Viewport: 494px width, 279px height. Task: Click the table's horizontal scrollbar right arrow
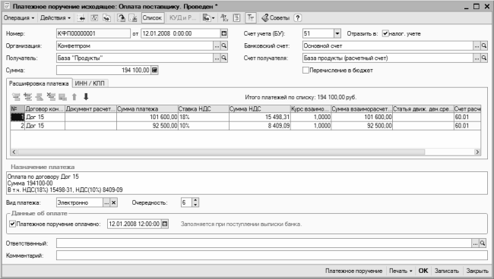point(477,152)
